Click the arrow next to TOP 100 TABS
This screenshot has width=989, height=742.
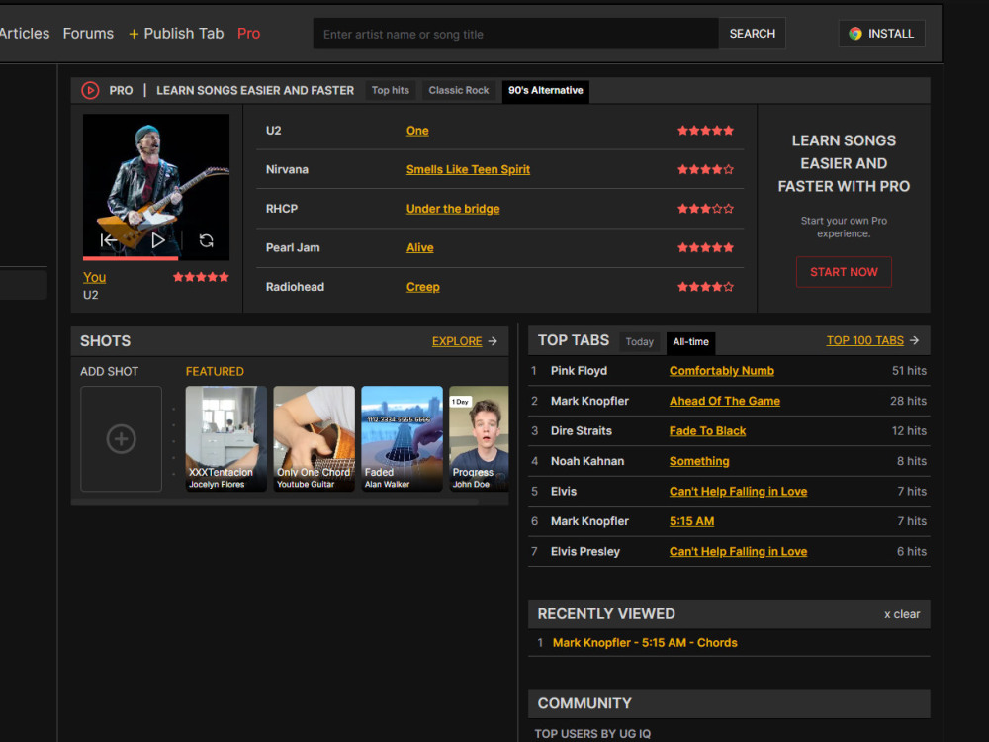click(x=915, y=340)
